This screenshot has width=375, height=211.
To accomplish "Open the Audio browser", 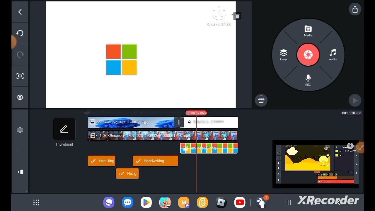I will coord(333,55).
